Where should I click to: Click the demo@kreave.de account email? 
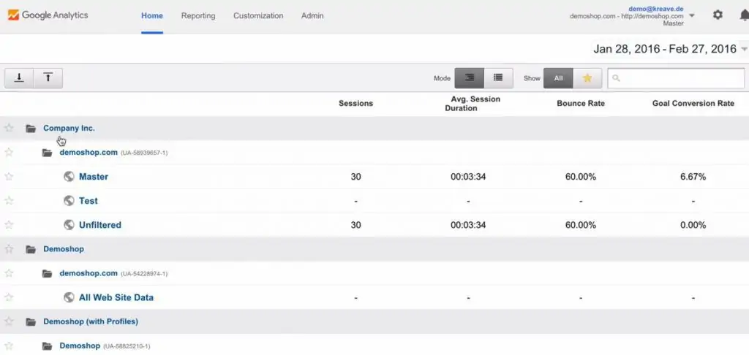click(x=656, y=9)
